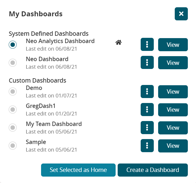
Task: Click the GregDash1 dashboard name
Action: (40, 106)
